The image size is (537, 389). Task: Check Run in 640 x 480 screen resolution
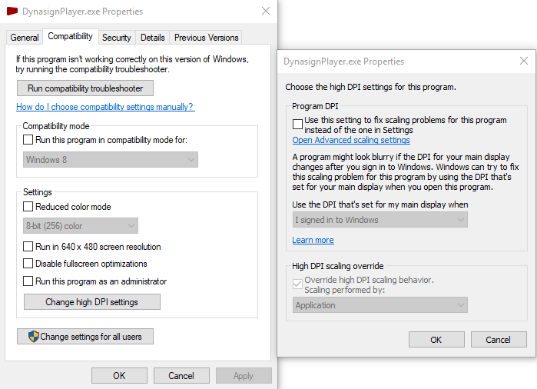click(28, 247)
